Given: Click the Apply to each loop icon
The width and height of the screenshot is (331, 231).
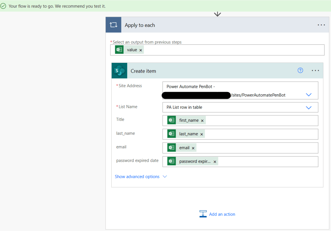Looking at the screenshot, I should coord(113,25).
